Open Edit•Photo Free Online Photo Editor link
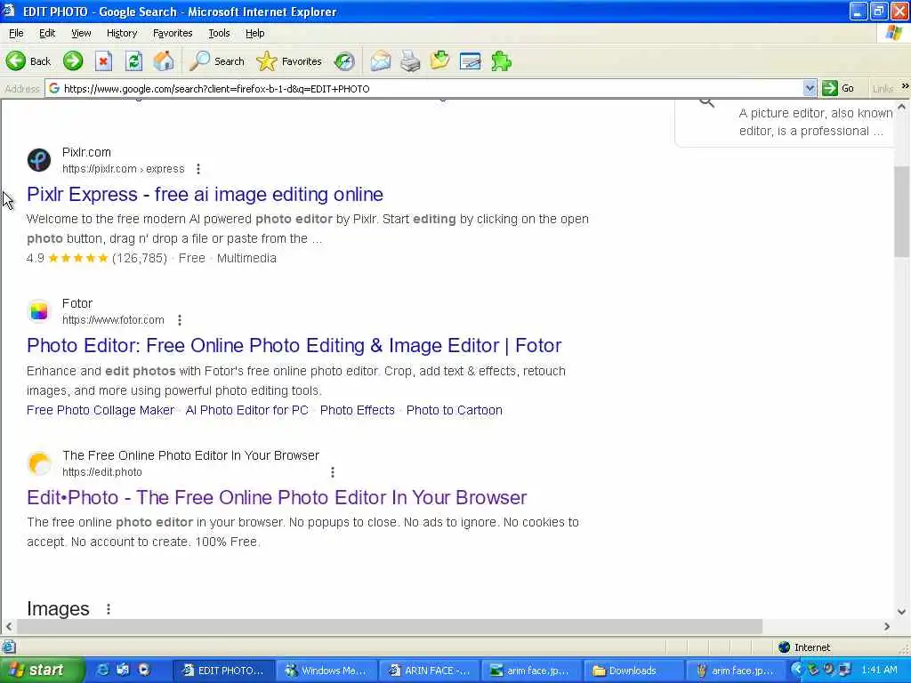The width and height of the screenshot is (911, 683). coord(277,498)
